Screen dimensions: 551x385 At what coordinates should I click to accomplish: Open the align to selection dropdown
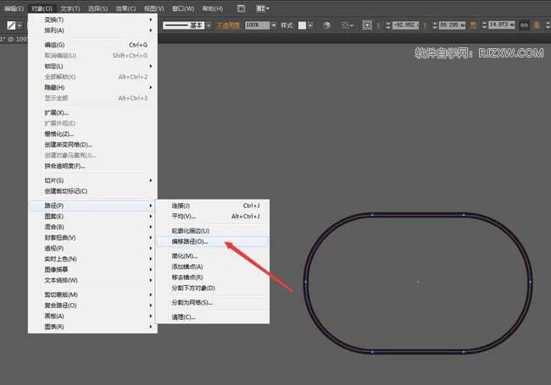point(348,25)
